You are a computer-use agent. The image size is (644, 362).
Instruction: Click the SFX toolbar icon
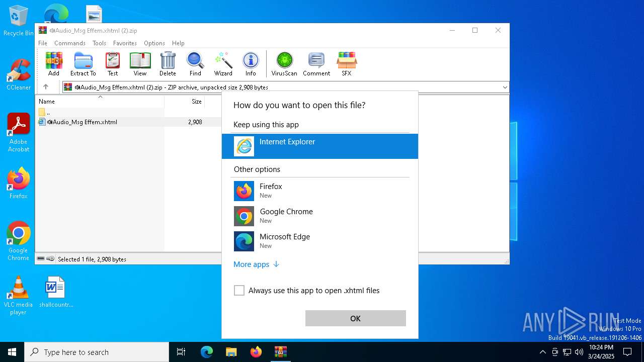point(347,64)
